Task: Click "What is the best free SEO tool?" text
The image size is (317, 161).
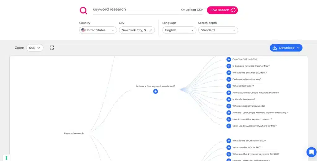Action: pos(250,73)
